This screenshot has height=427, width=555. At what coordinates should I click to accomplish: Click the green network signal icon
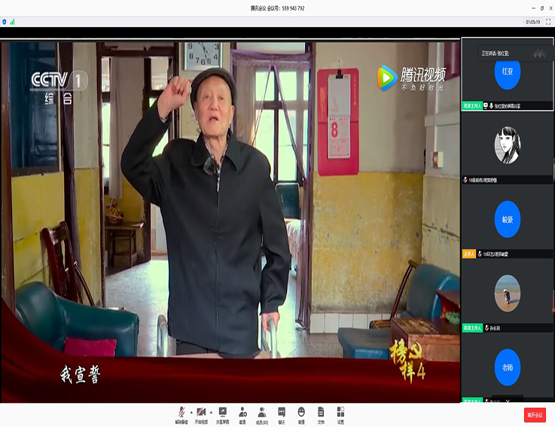12,22
